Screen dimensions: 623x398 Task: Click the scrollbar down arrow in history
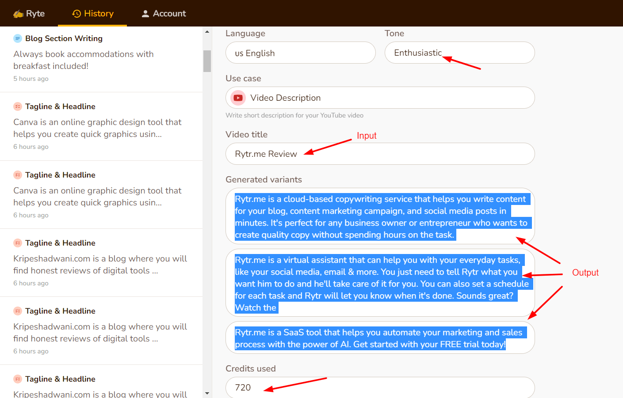click(x=207, y=393)
